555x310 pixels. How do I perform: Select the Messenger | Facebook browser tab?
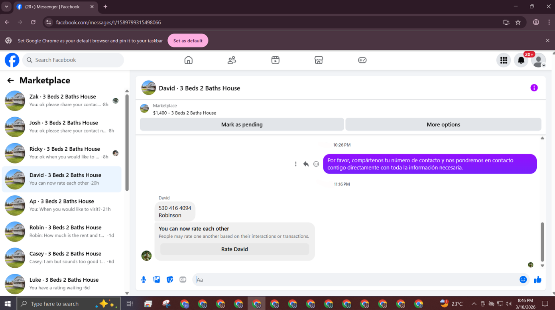[56, 7]
